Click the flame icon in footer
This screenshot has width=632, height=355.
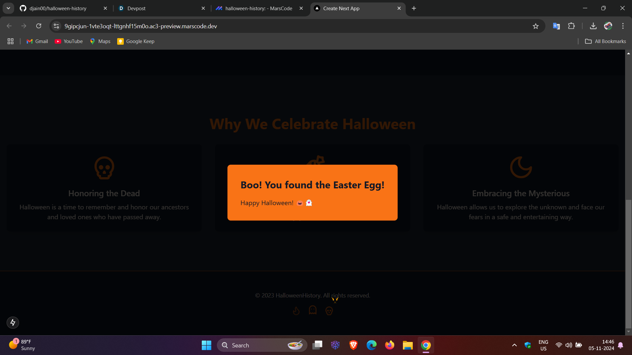pyautogui.click(x=296, y=311)
